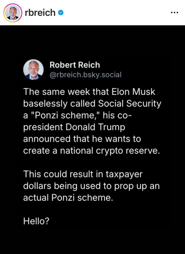Click the phrase "actual Ponzi scheme."
The height and width of the screenshot is (254, 185).
click(x=68, y=198)
